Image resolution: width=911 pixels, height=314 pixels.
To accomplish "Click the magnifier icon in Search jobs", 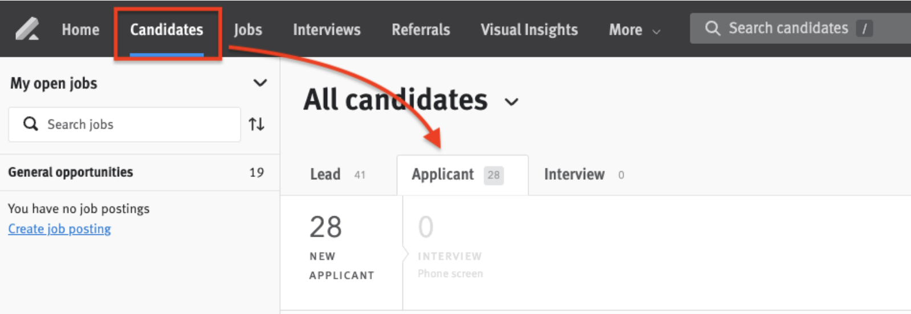I will pyautogui.click(x=31, y=123).
